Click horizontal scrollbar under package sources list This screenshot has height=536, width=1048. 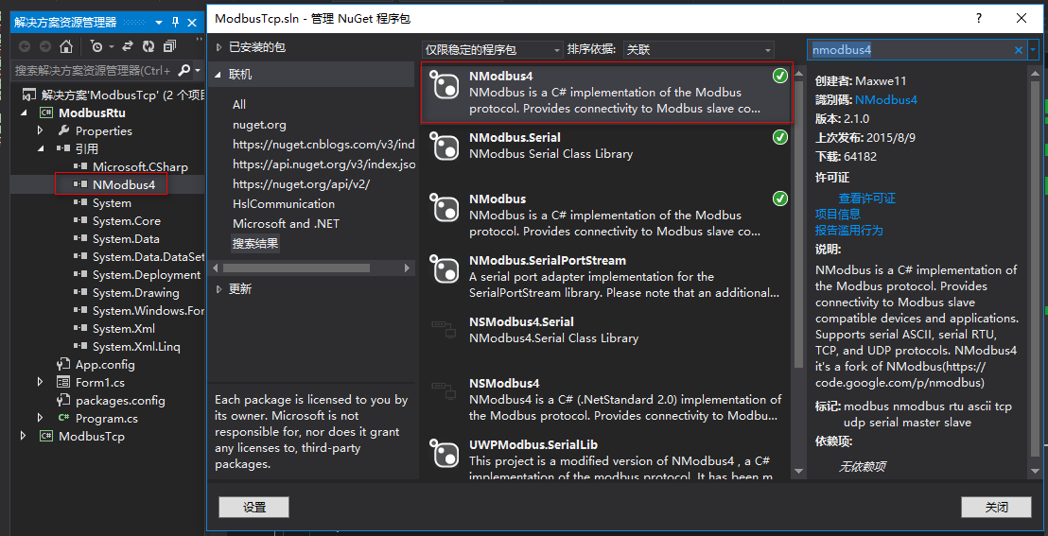pyautogui.click(x=296, y=268)
